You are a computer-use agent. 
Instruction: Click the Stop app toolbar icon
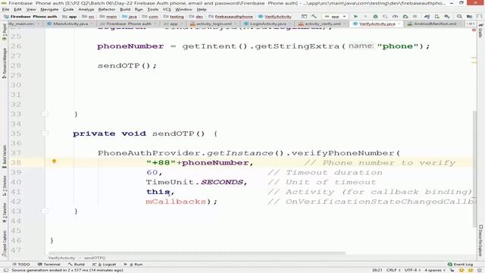[415, 17]
